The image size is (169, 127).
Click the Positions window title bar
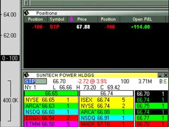pos(96,13)
